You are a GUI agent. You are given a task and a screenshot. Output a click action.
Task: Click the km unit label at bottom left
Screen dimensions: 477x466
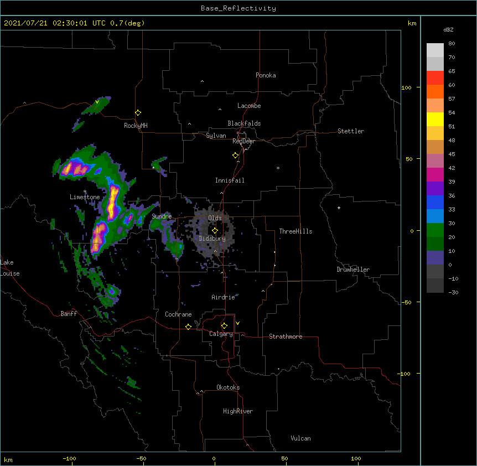point(8,459)
